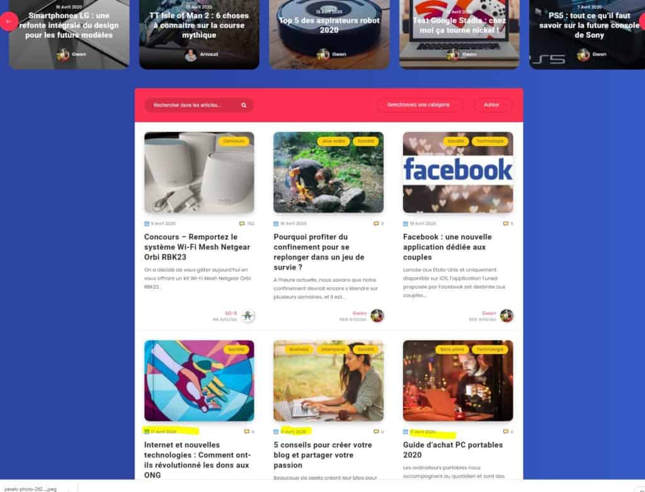Select Technologie tag on Facebook article

490,142
